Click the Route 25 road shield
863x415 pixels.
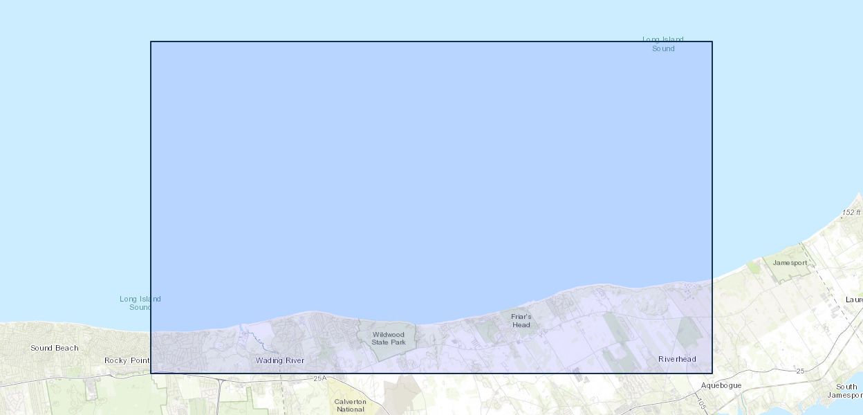800,371
